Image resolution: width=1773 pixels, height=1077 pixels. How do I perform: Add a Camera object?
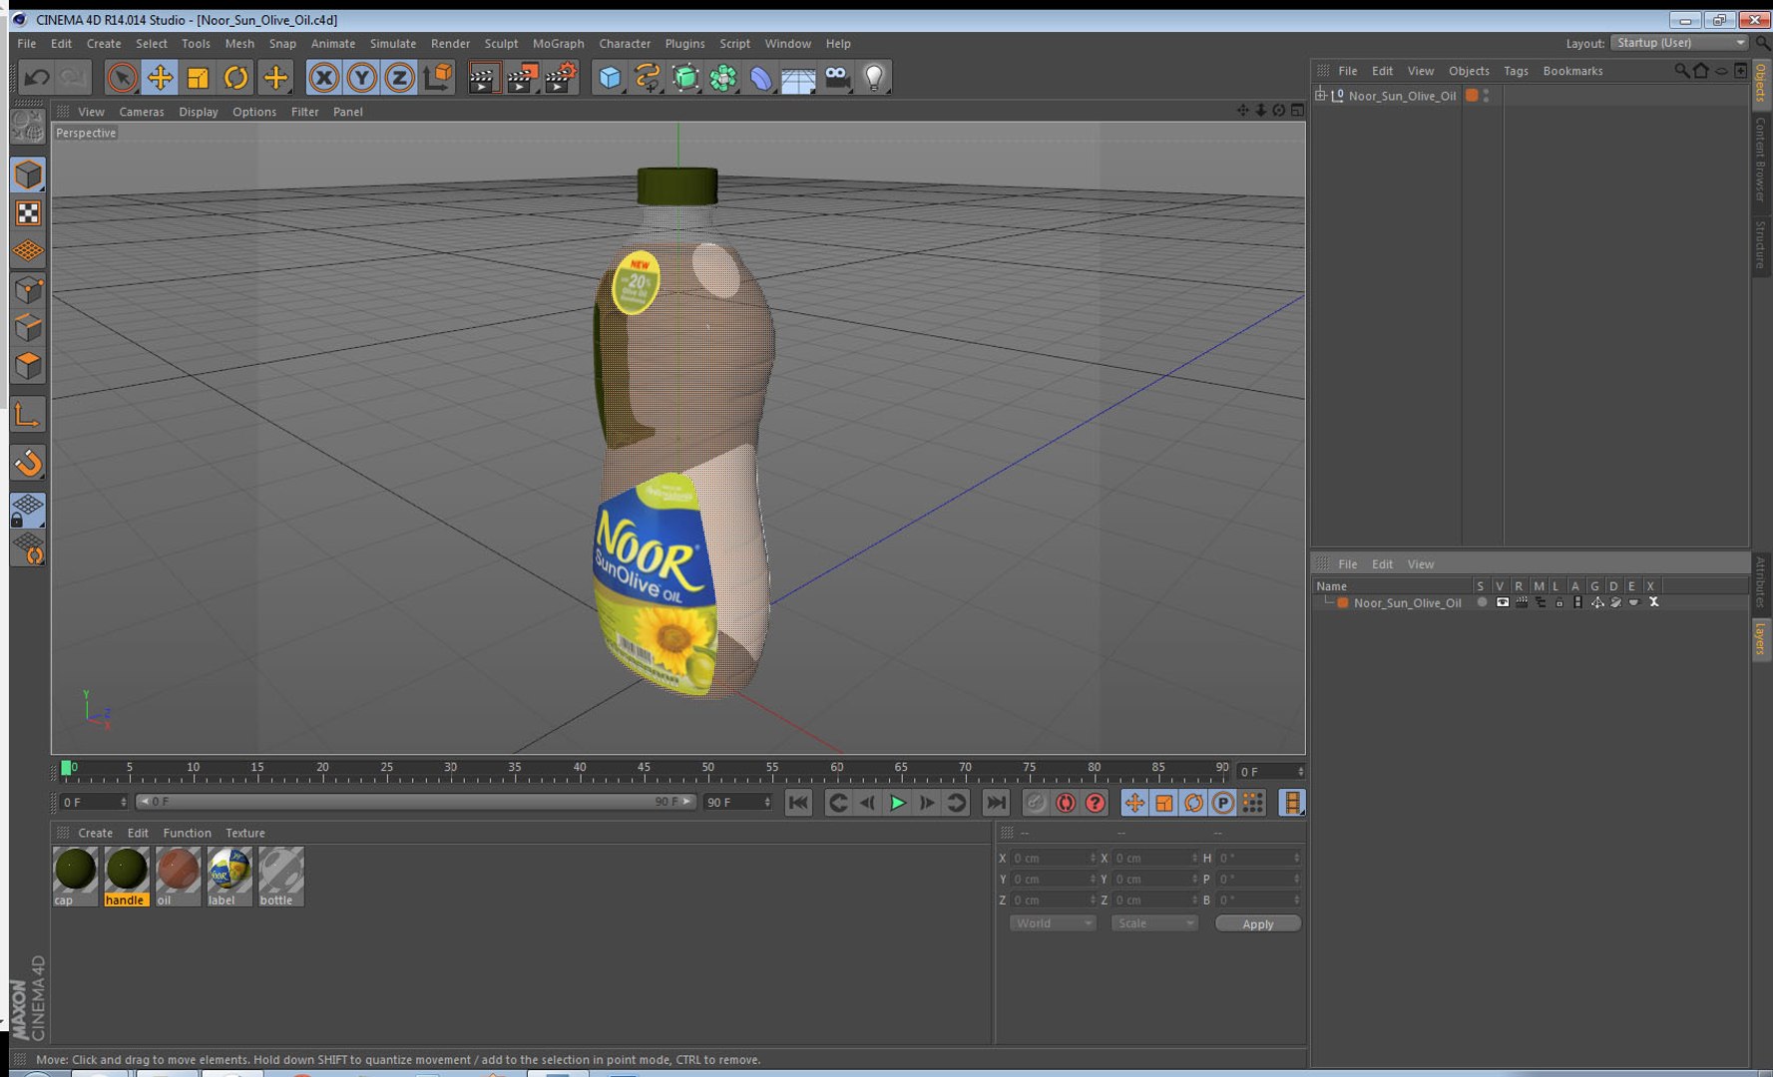pos(837,78)
